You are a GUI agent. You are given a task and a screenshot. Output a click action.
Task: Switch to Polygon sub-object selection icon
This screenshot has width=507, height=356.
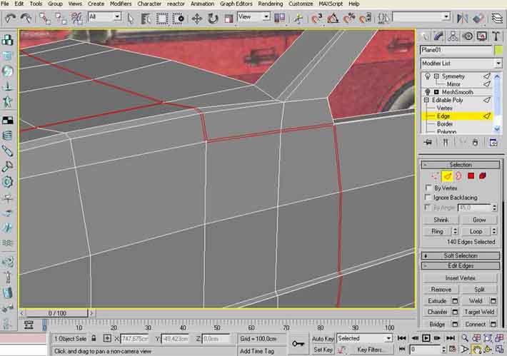pos(471,176)
